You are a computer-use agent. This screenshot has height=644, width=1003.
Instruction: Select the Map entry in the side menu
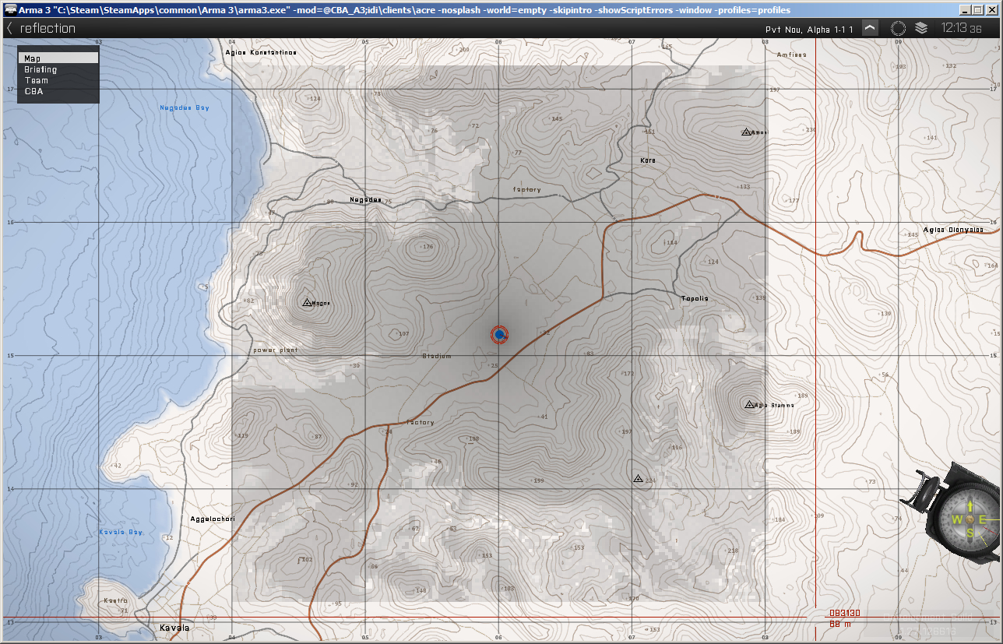[58, 58]
